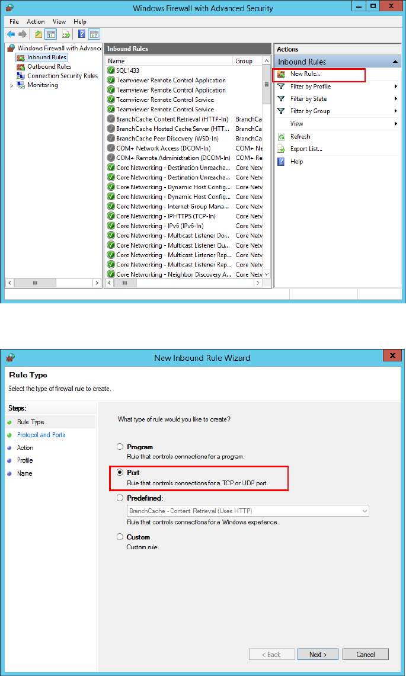Click the Refresh action link
This screenshot has width=406, height=676.
(300, 137)
